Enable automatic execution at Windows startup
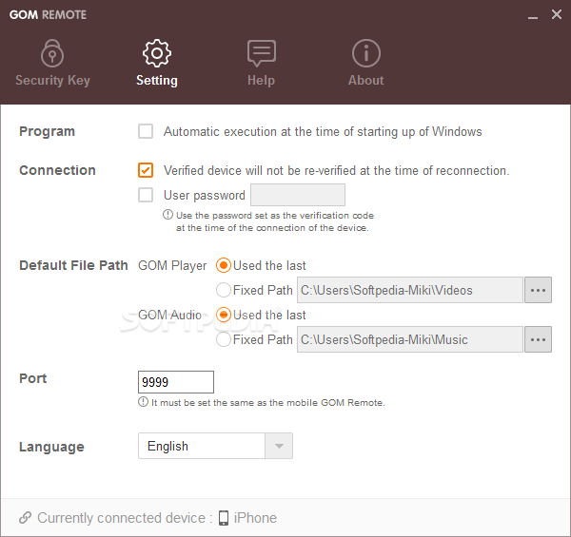This screenshot has width=571, height=537. point(146,131)
